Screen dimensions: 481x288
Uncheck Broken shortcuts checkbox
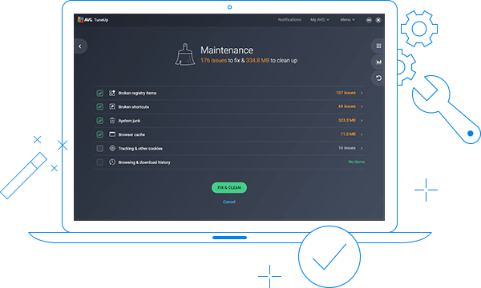[99, 106]
